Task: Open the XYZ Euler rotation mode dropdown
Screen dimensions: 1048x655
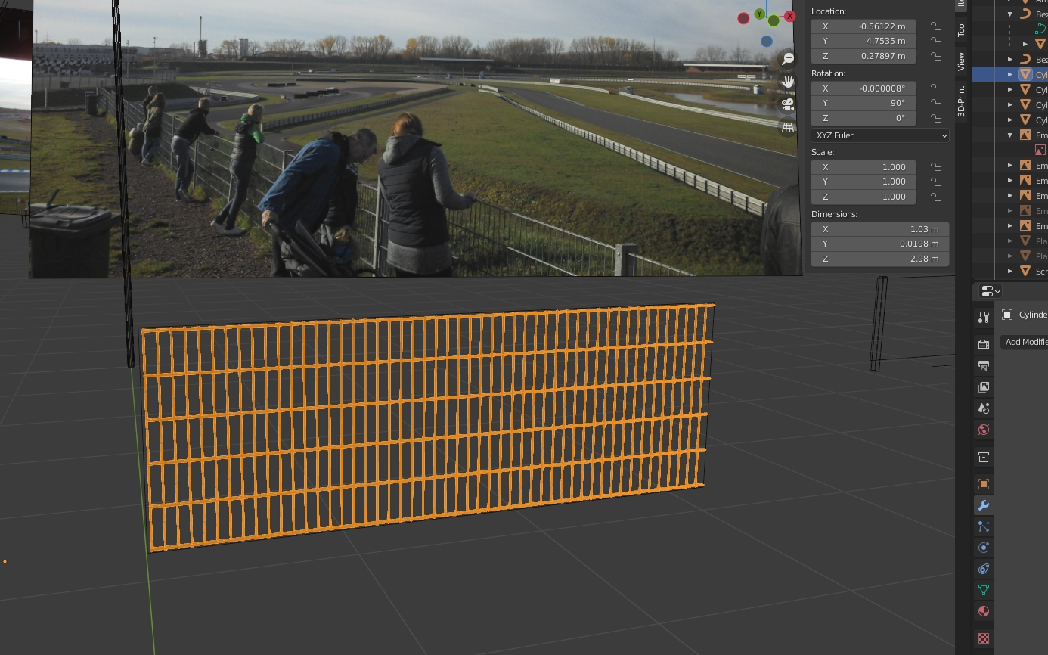Action: tap(880, 135)
